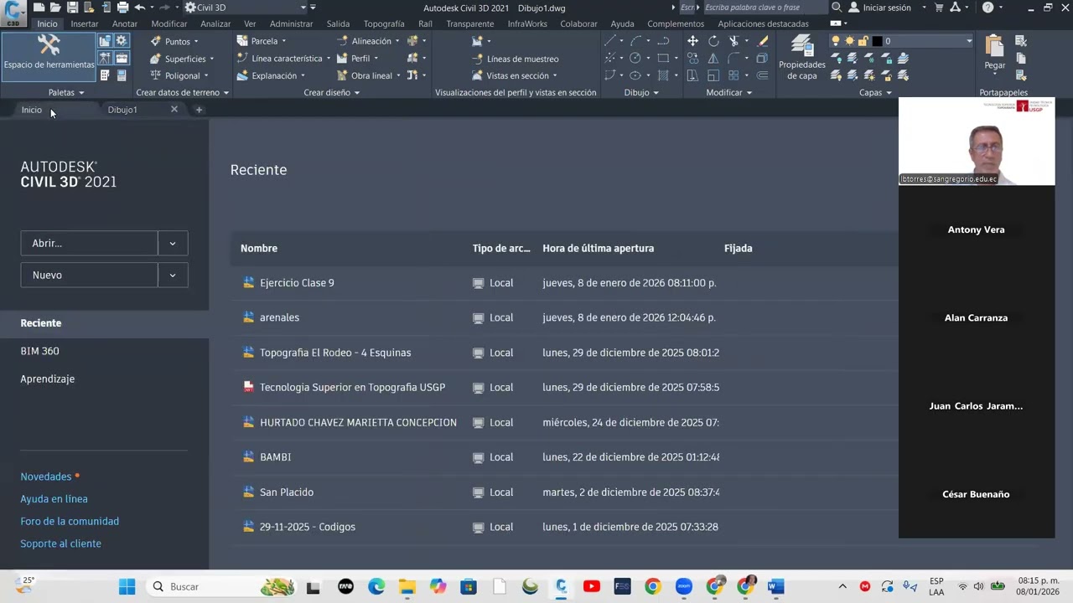Open the Novedades link
1073x603 pixels.
(46, 477)
